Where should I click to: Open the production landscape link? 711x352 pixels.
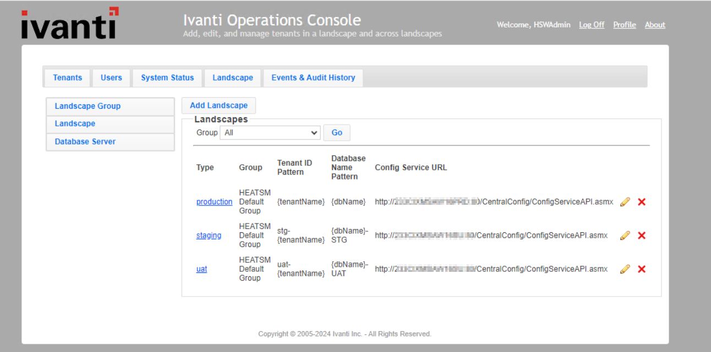pos(214,202)
